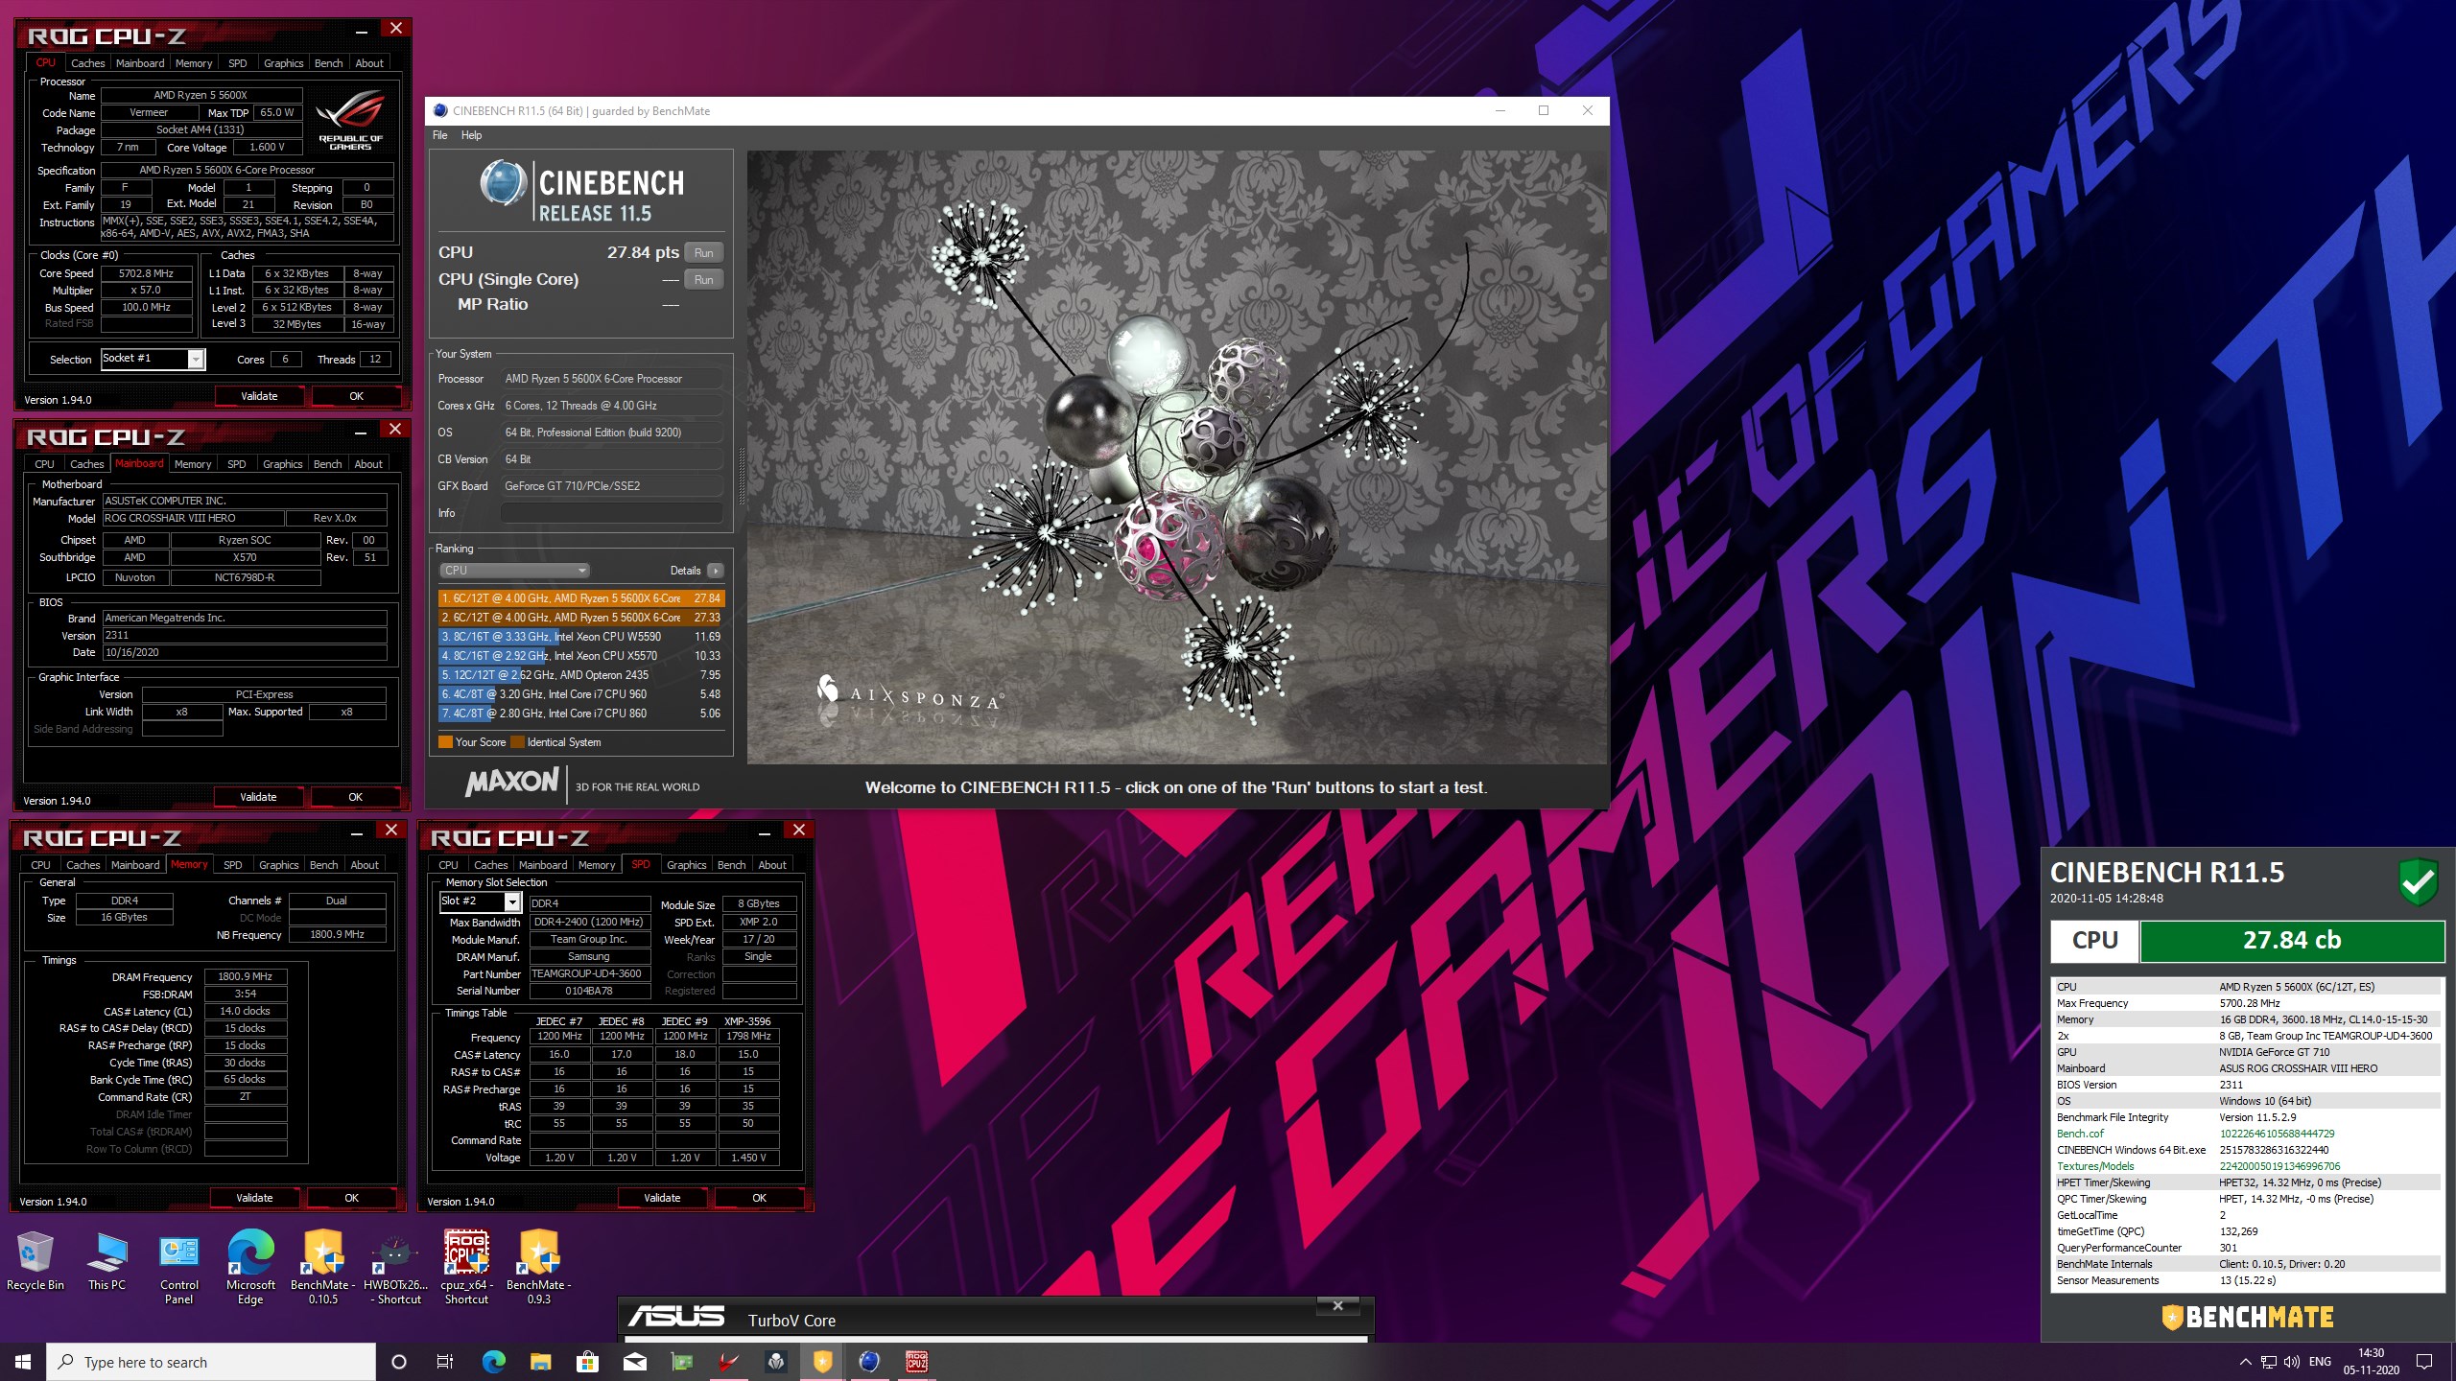Screen dimensions: 2456x1381
Task: Click the green circuit board taskbar icon
Action: coord(681,1362)
